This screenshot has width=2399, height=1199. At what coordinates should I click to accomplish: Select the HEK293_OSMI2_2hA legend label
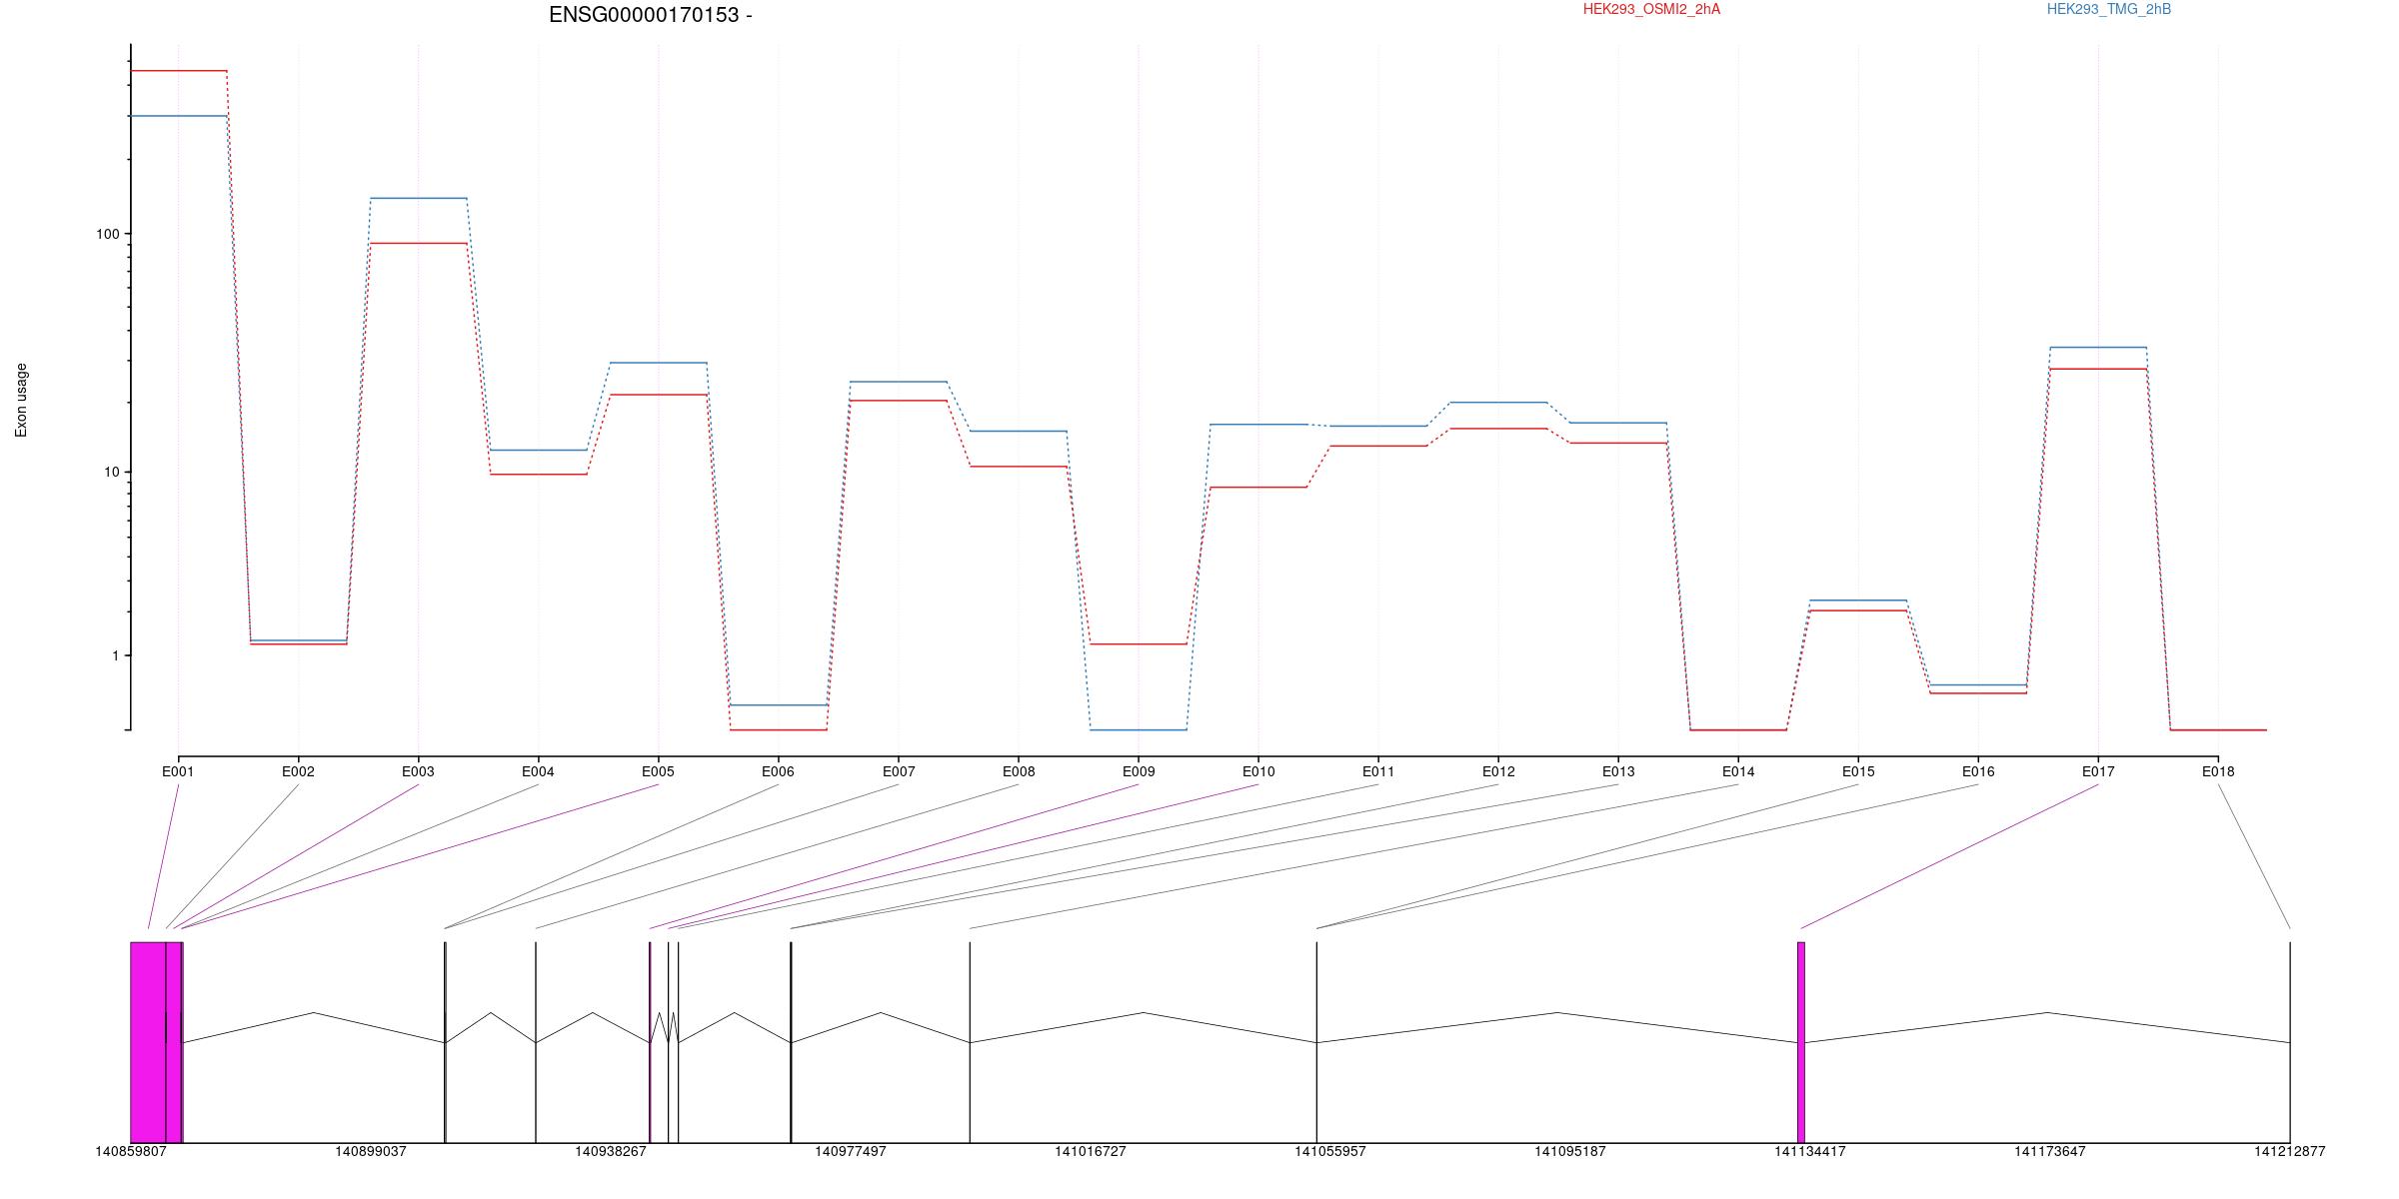tap(1651, 9)
